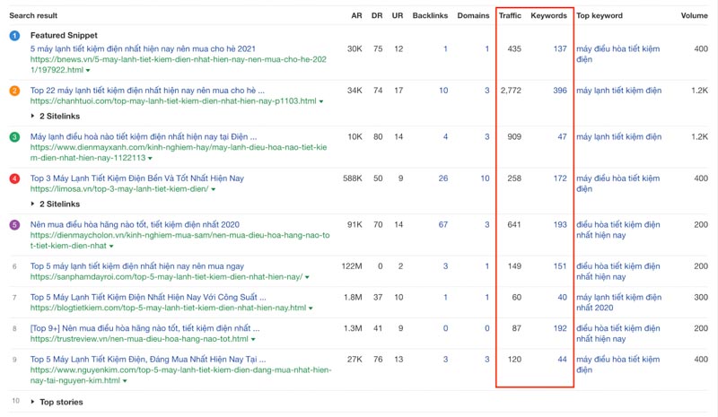This screenshot has height=417, width=718.
Task: Click the purple position 5 badge
Action: point(14,224)
